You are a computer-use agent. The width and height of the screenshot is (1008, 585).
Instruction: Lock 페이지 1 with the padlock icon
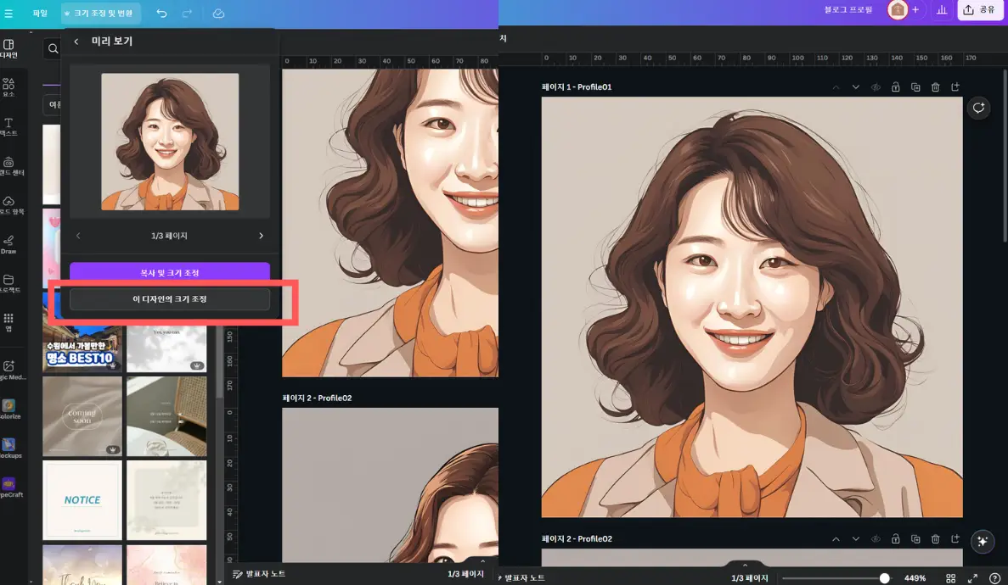(895, 86)
